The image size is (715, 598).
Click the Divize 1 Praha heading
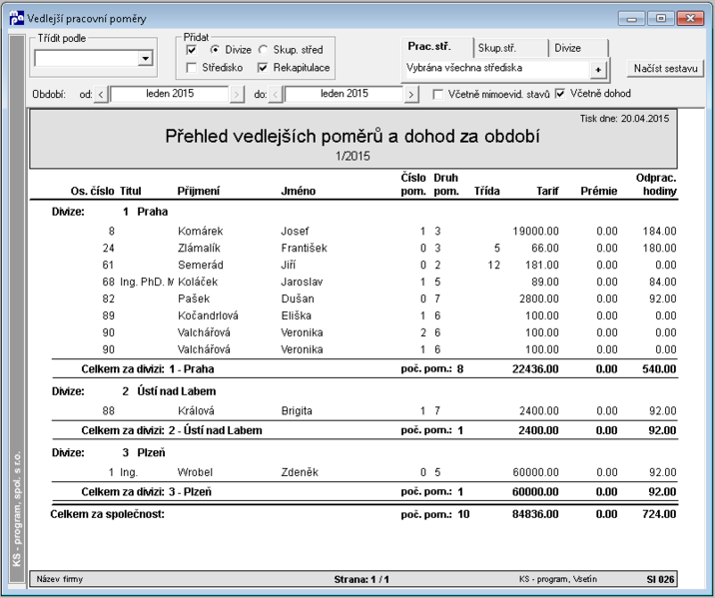pyautogui.click(x=110, y=212)
